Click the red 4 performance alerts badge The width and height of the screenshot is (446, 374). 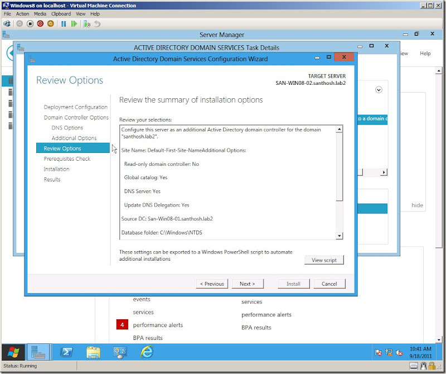point(122,325)
